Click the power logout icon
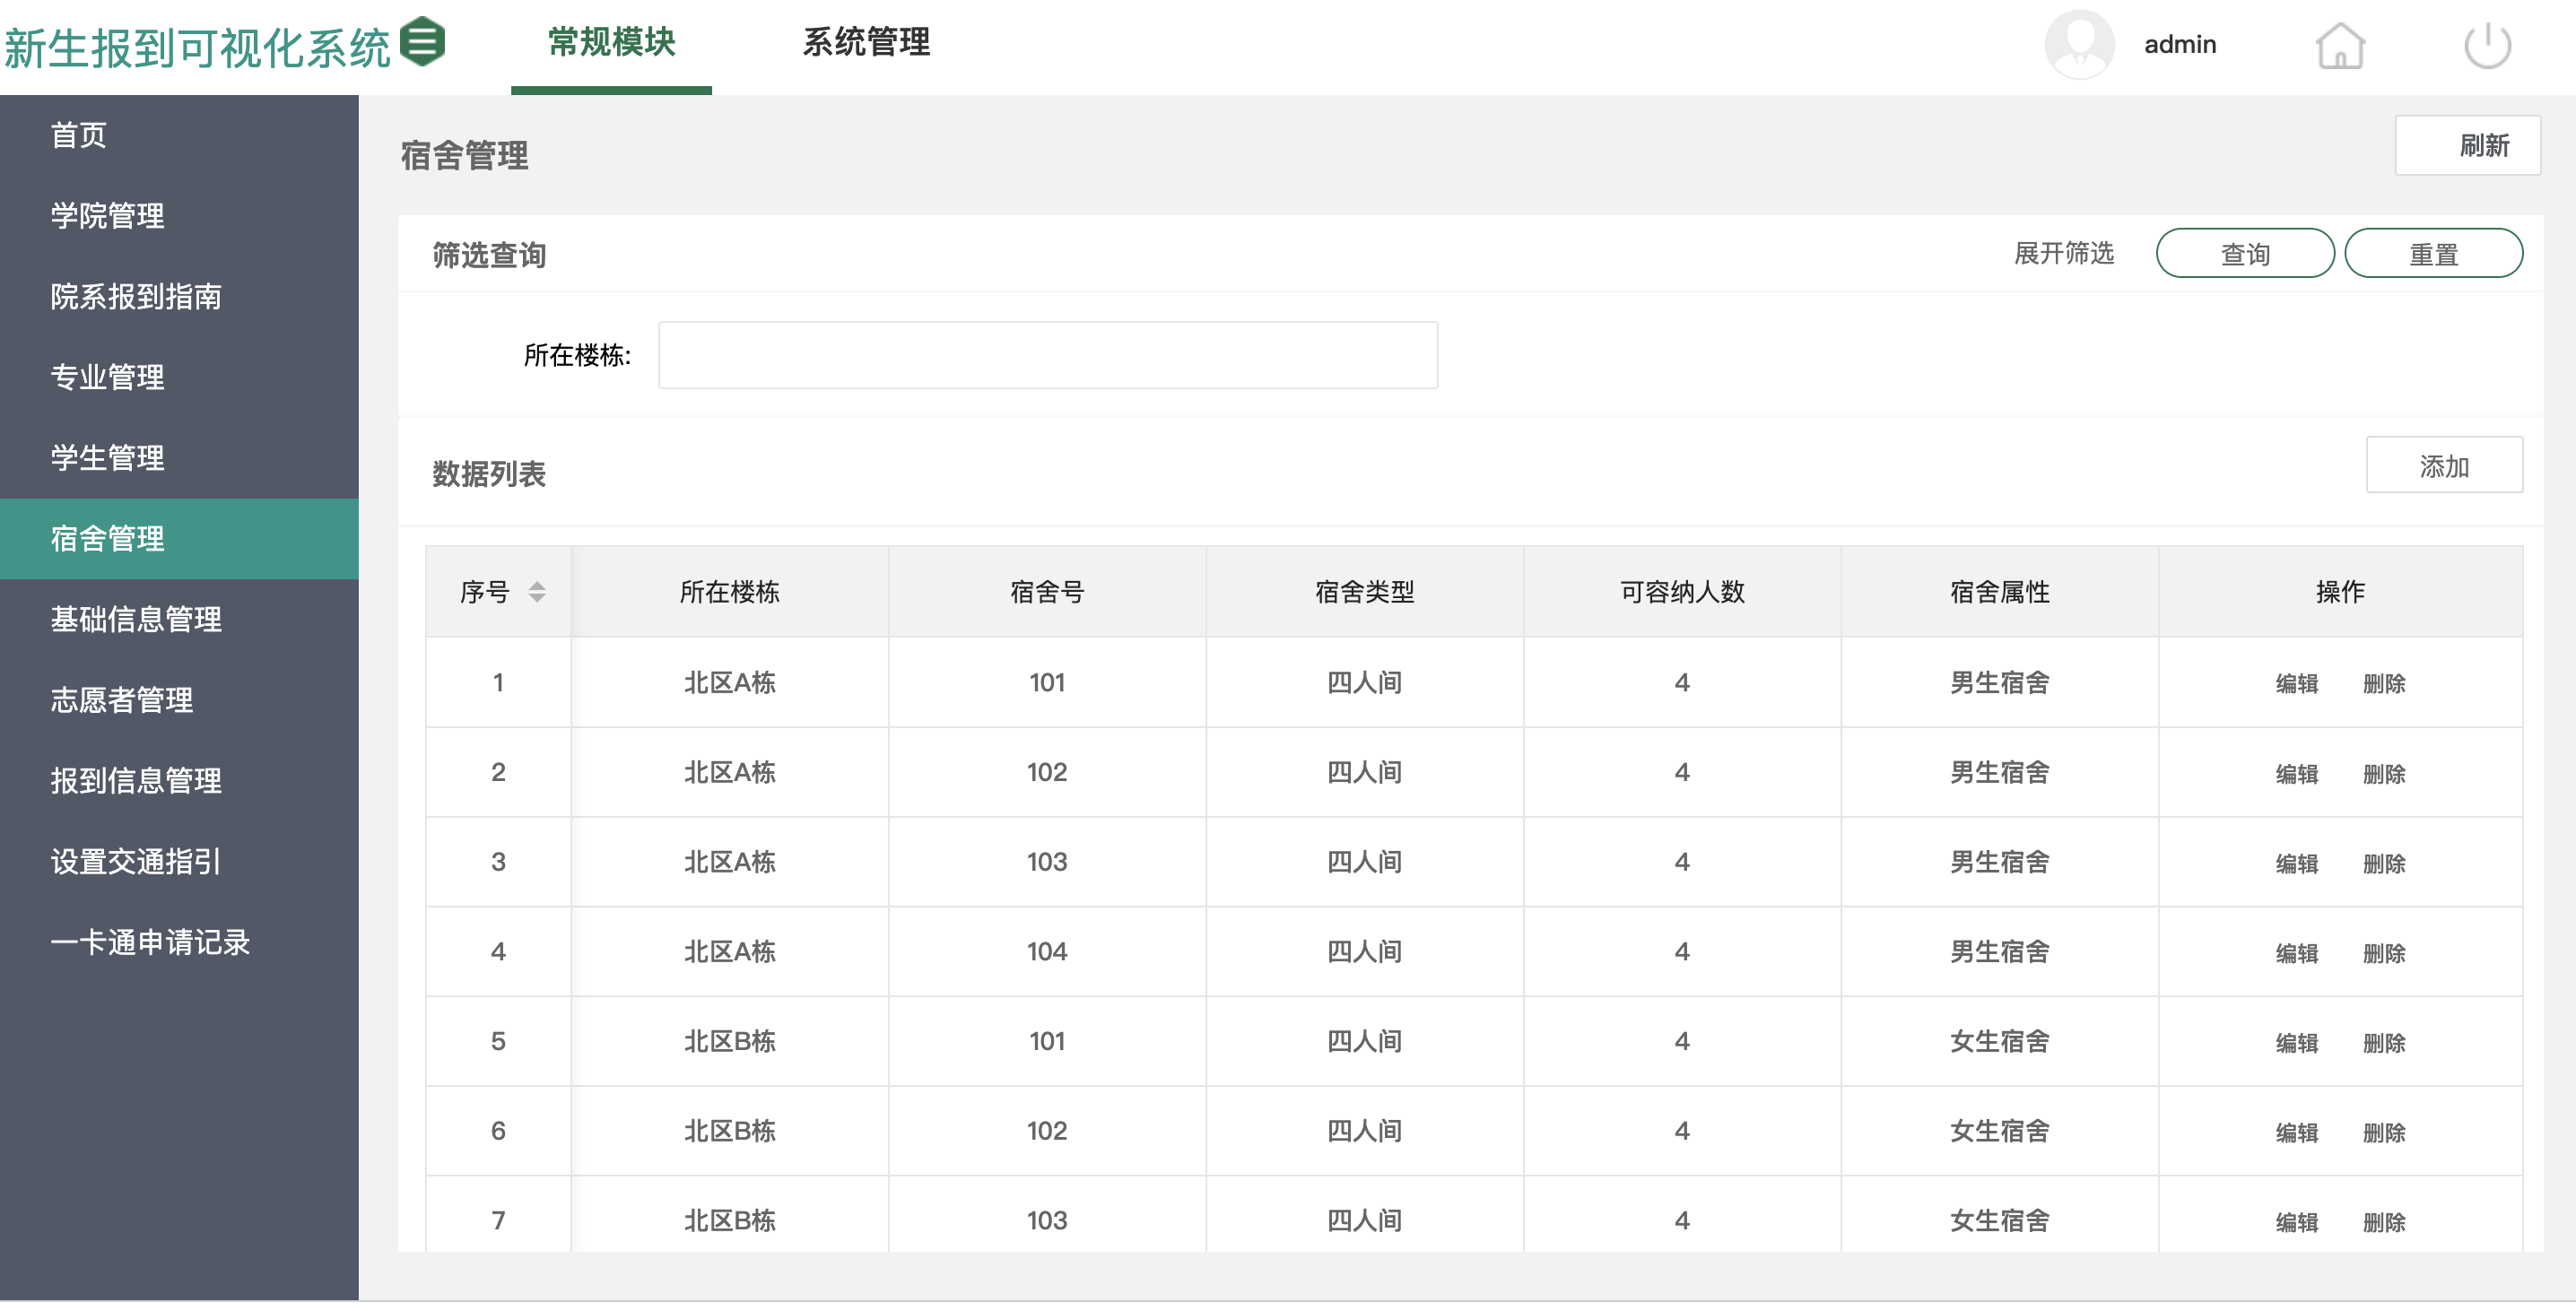Screen dimensions: 2576x1311 pyautogui.click(x=2487, y=46)
